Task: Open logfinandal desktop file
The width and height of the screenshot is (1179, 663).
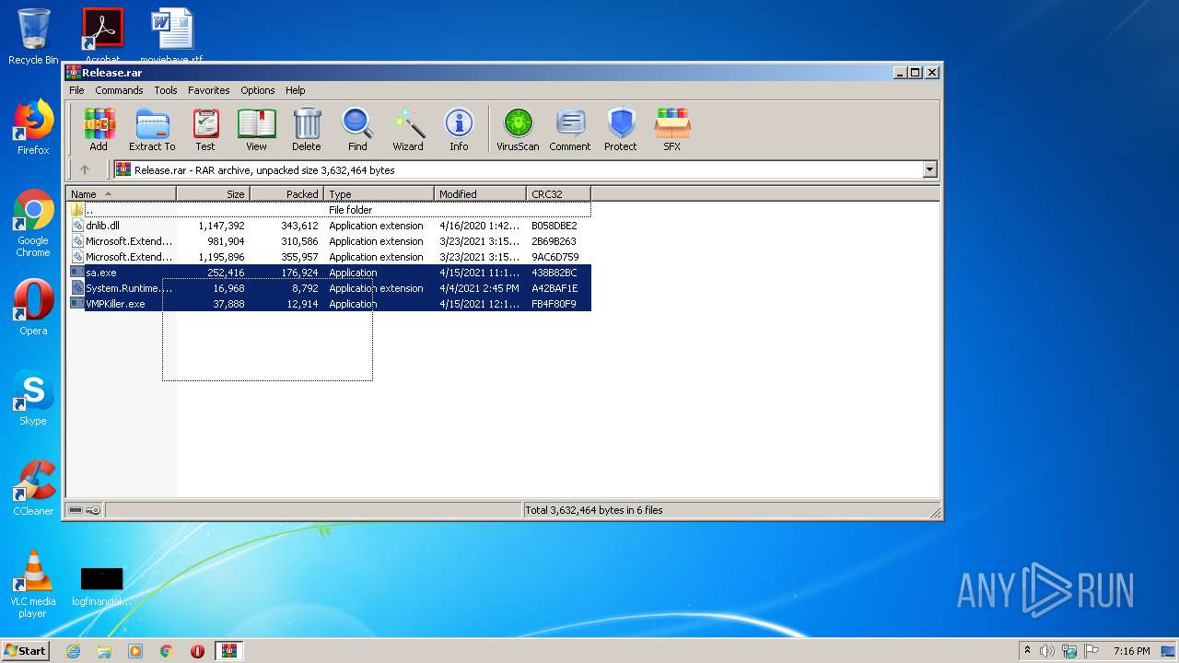Action: [x=101, y=587]
